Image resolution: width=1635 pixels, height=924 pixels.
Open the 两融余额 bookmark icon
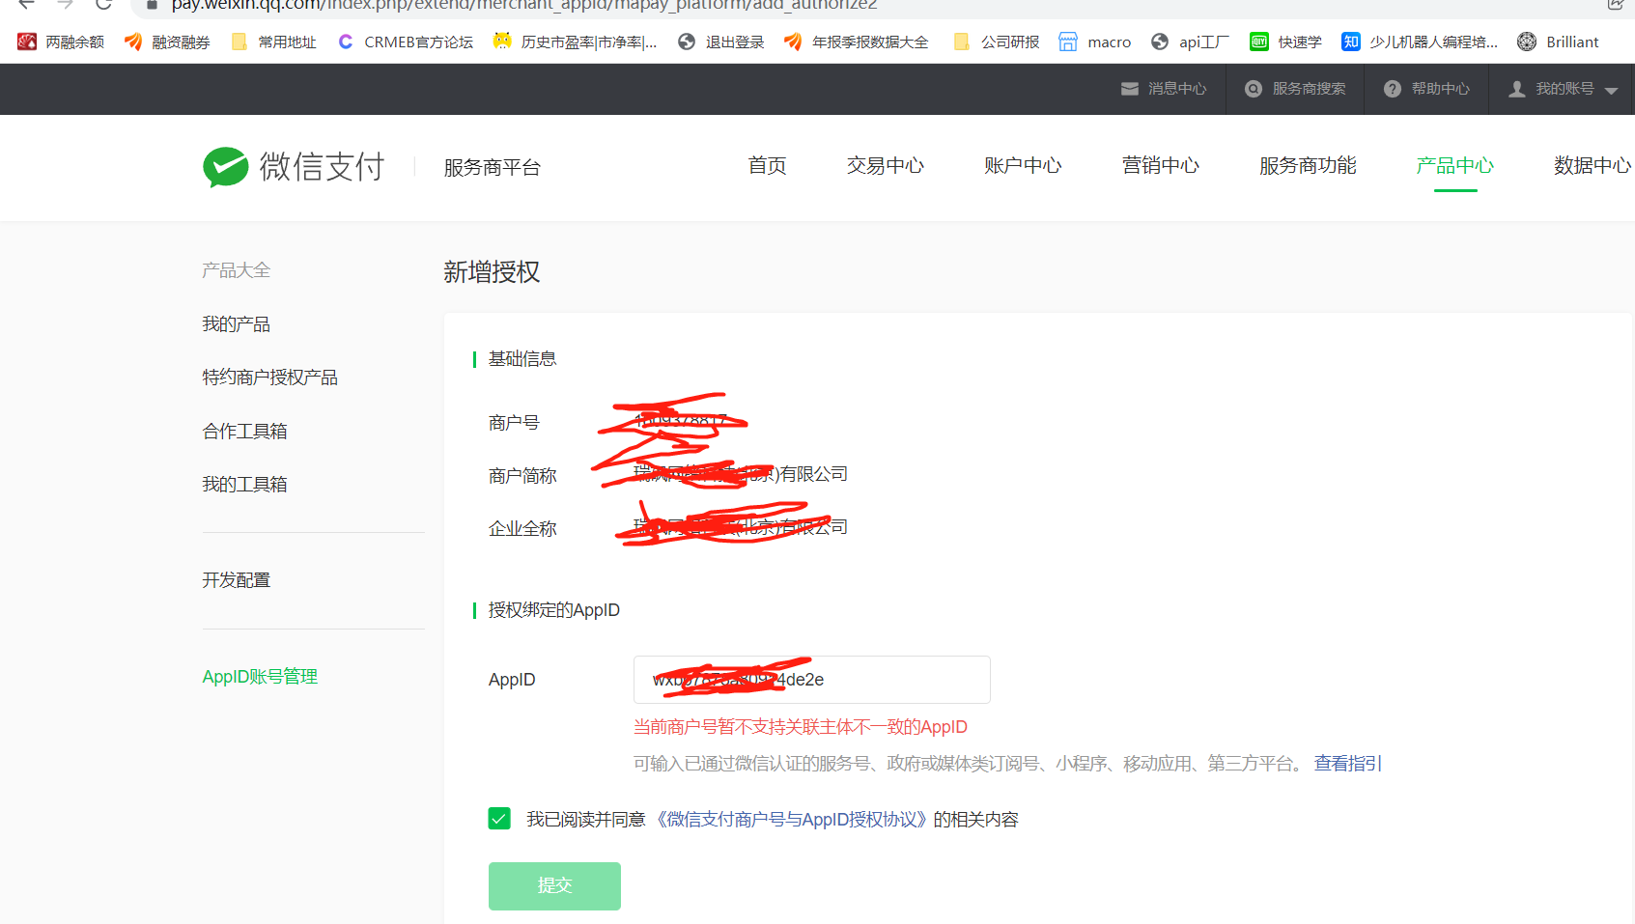point(27,42)
